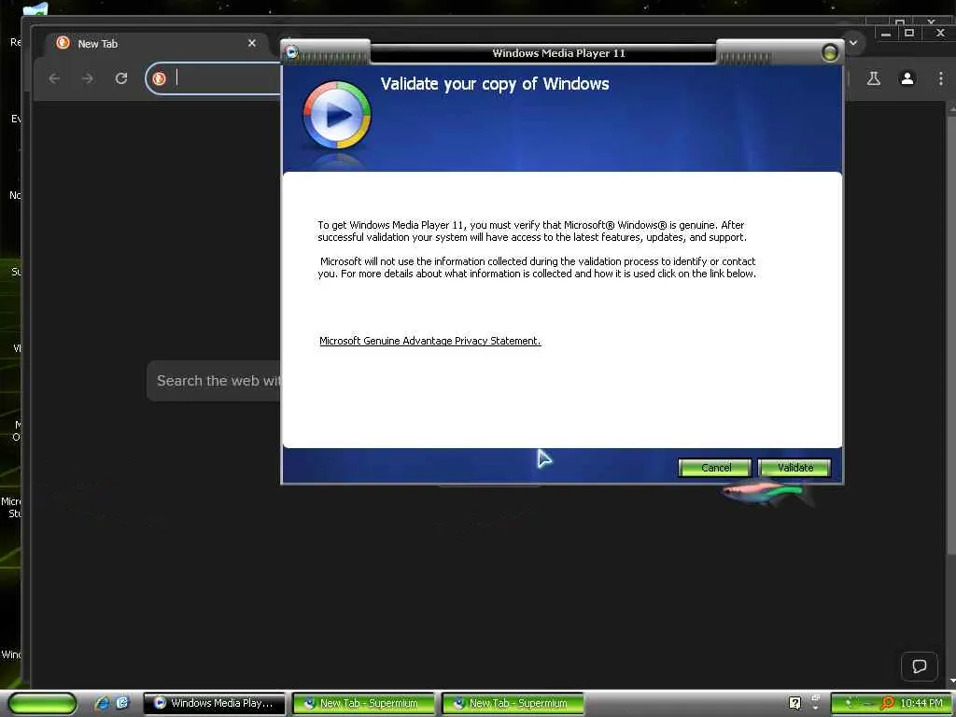The width and height of the screenshot is (956, 717).
Task: Click the large Windows Media Player logo
Action: click(x=336, y=115)
